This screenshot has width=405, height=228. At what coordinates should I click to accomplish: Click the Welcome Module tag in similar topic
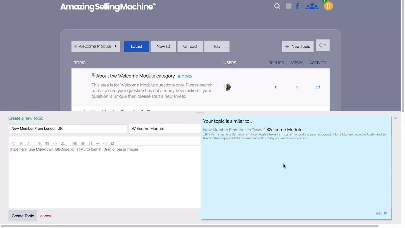click(x=284, y=130)
